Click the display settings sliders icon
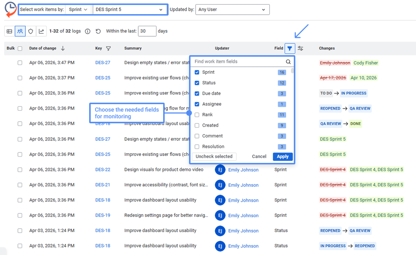416x255 pixels. (x=300, y=48)
